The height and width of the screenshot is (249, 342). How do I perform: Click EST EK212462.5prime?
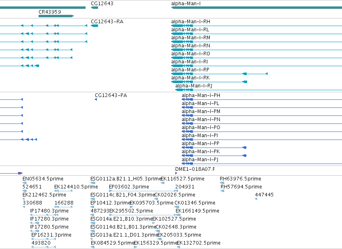[x=24, y=199]
